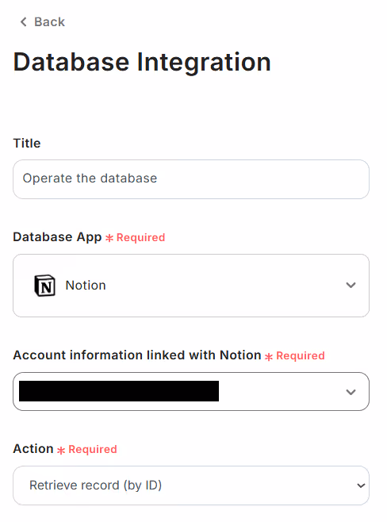Viewport: 387px width, 522px height.
Task: Open the Database App dropdown showing Notion
Action: click(x=191, y=286)
